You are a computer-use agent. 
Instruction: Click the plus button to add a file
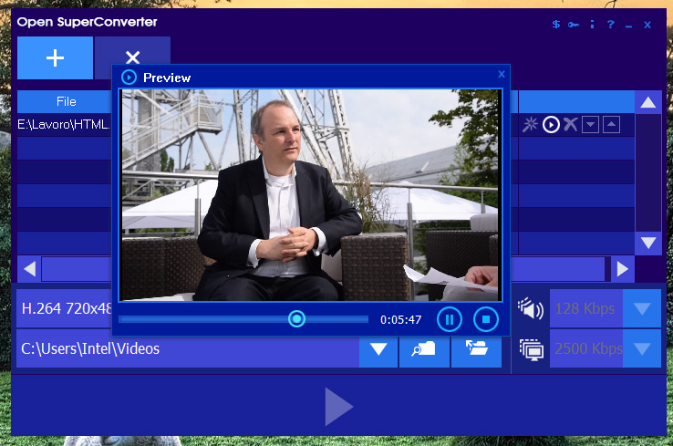55,58
